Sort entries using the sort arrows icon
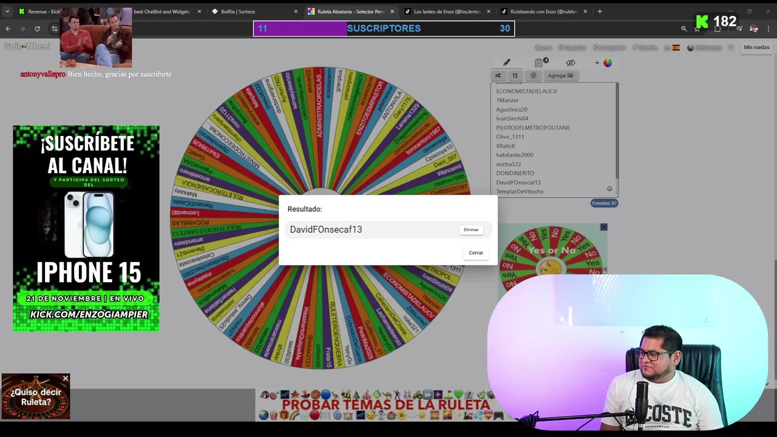The width and height of the screenshot is (777, 437). 515,76
